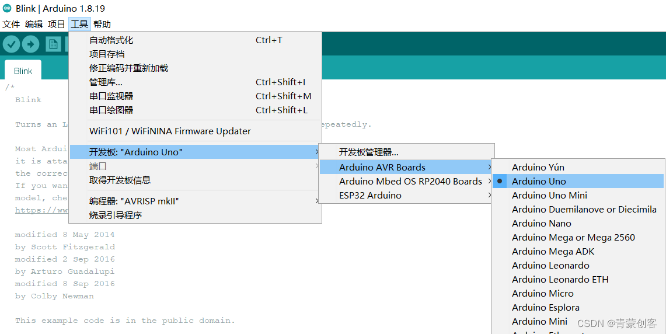666x334 pixels.
Task: Click the Arduino logo in title bar
Action: [x=7, y=8]
